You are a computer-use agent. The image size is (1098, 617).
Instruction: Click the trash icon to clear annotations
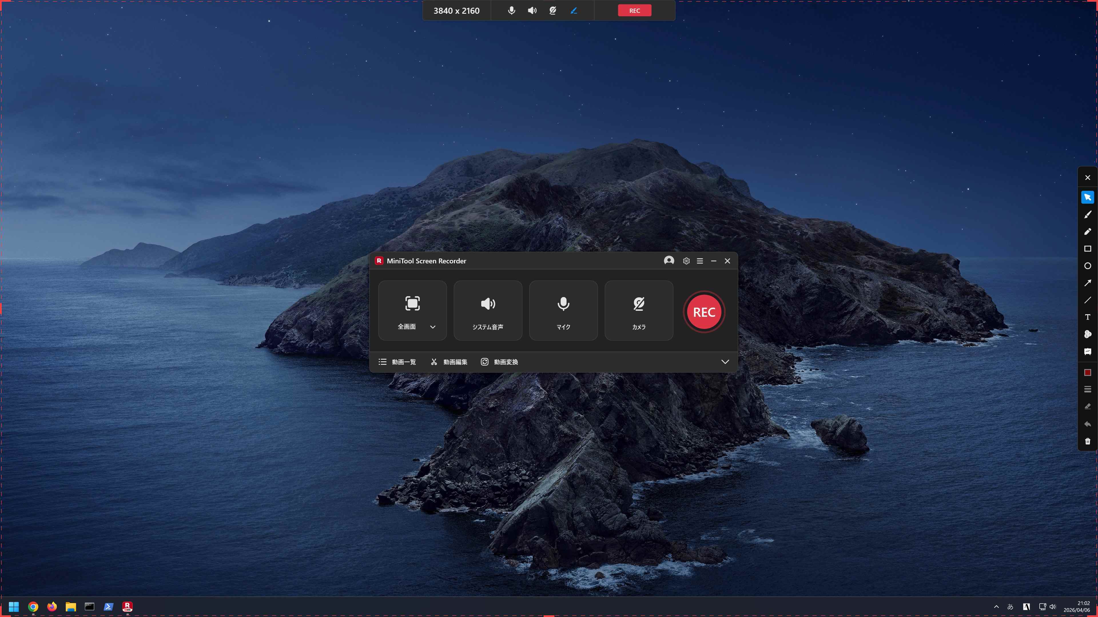pos(1087,441)
